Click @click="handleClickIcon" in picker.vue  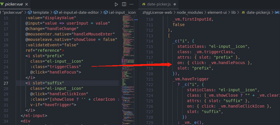(59, 94)
